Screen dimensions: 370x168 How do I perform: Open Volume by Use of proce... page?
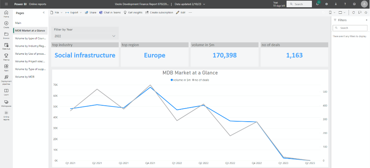[30, 54]
